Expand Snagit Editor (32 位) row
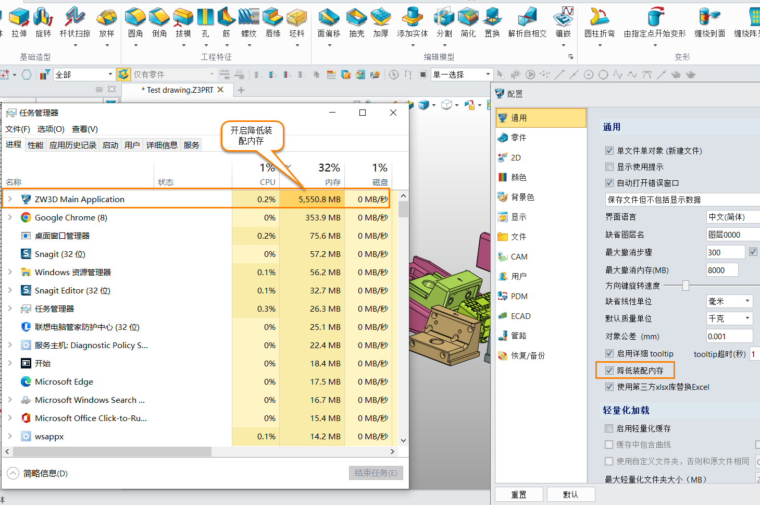This screenshot has width=760, height=505. point(10,290)
